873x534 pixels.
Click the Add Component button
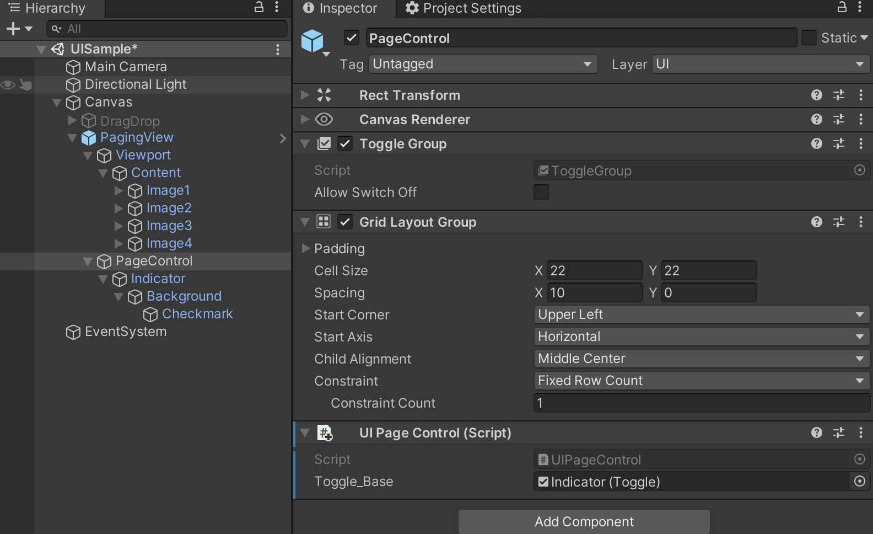pos(584,521)
